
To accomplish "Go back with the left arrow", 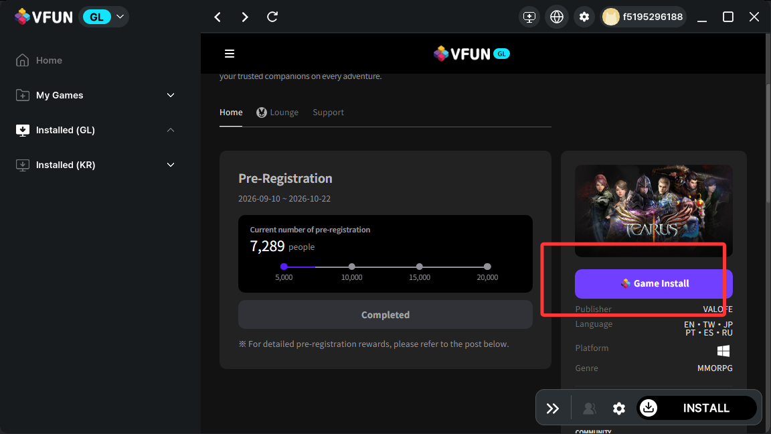I will click(x=218, y=17).
